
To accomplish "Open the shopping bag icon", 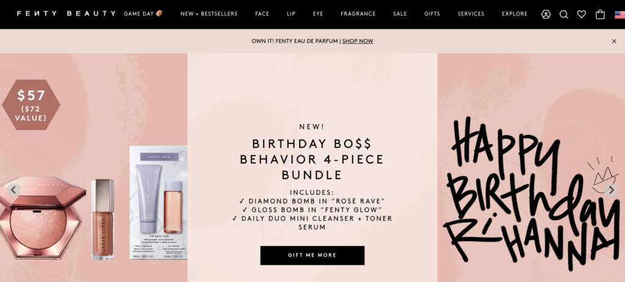I will pyautogui.click(x=600, y=15).
